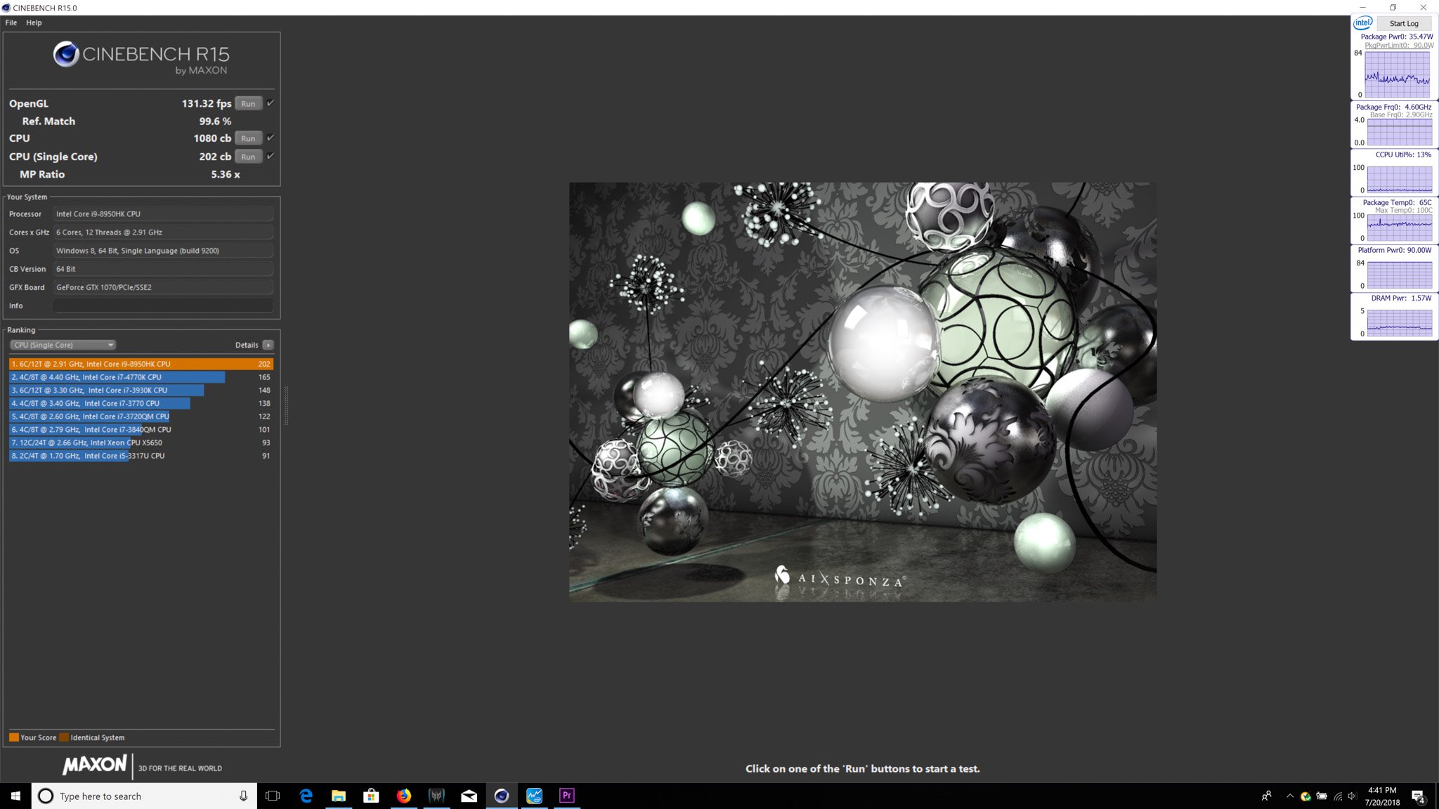Image resolution: width=1439 pixels, height=809 pixels.
Task: Toggle the CPU test checkmark
Action: click(x=271, y=138)
